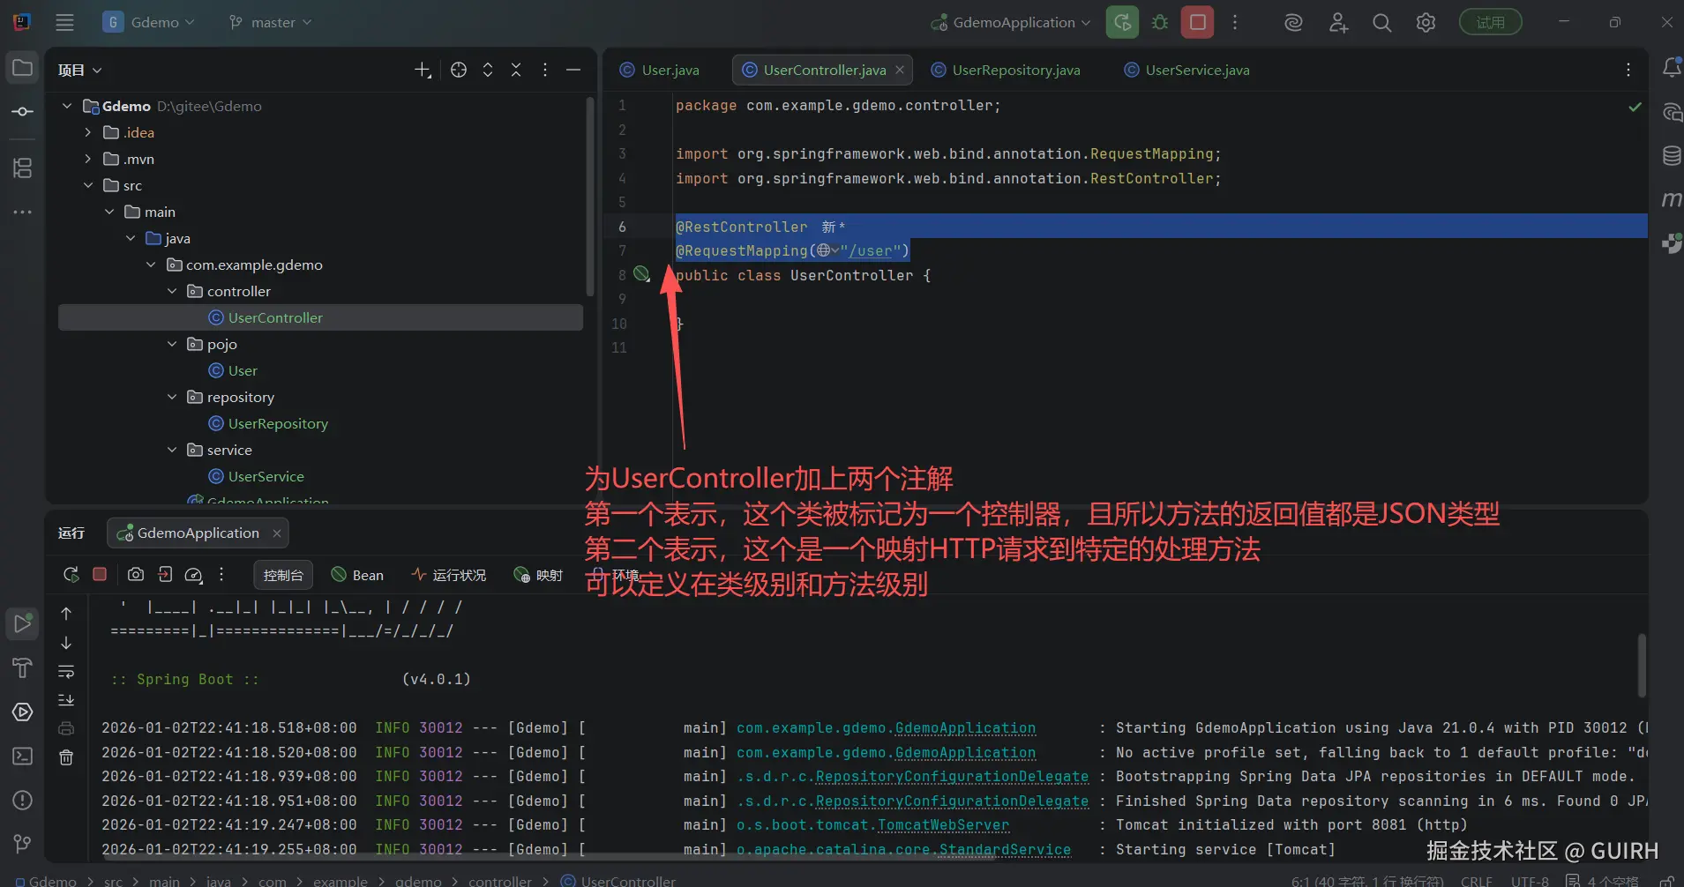This screenshot has height=887, width=1684.
Task: Open the Maven tool window
Action: (1671, 199)
